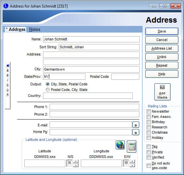The height and width of the screenshot is (175, 184).
Task: Click the Country field
Action: [x=88, y=96]
